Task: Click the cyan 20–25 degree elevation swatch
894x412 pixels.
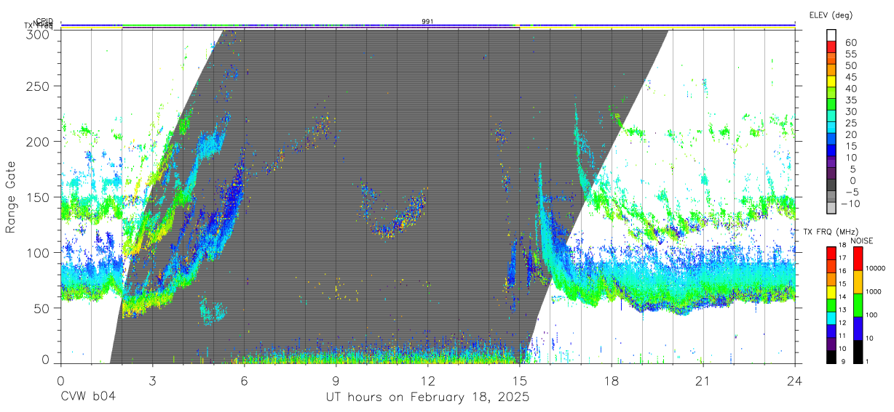Action: [x=831, y=129]
